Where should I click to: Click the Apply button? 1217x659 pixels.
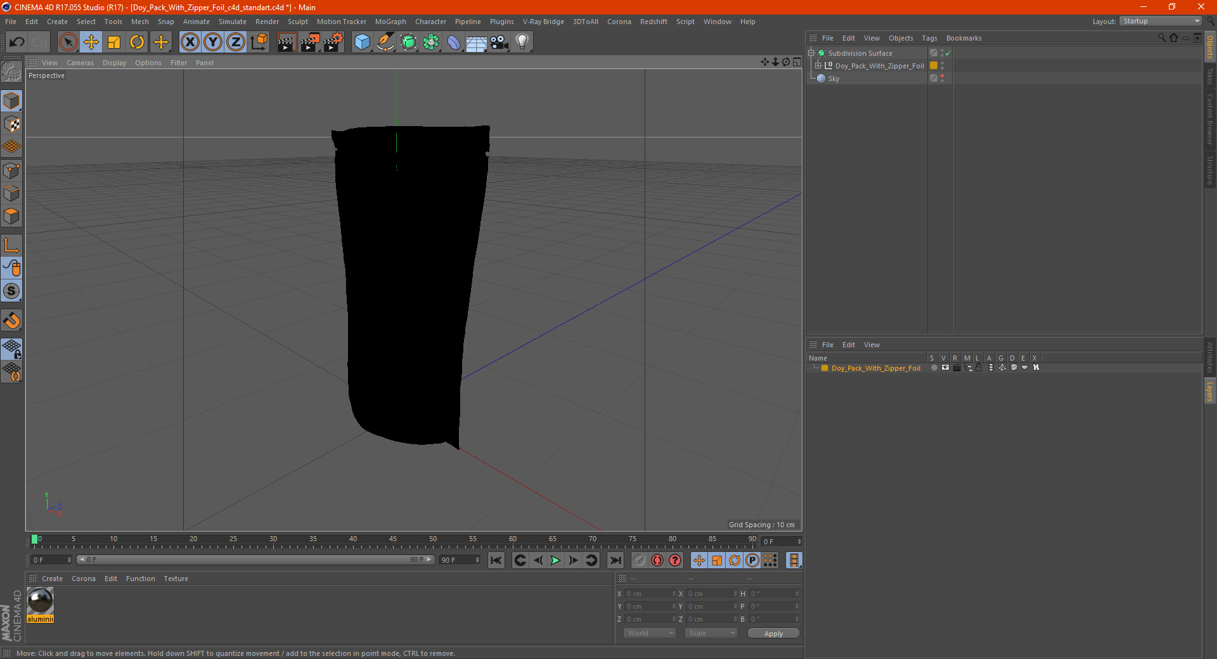(773, 633)
